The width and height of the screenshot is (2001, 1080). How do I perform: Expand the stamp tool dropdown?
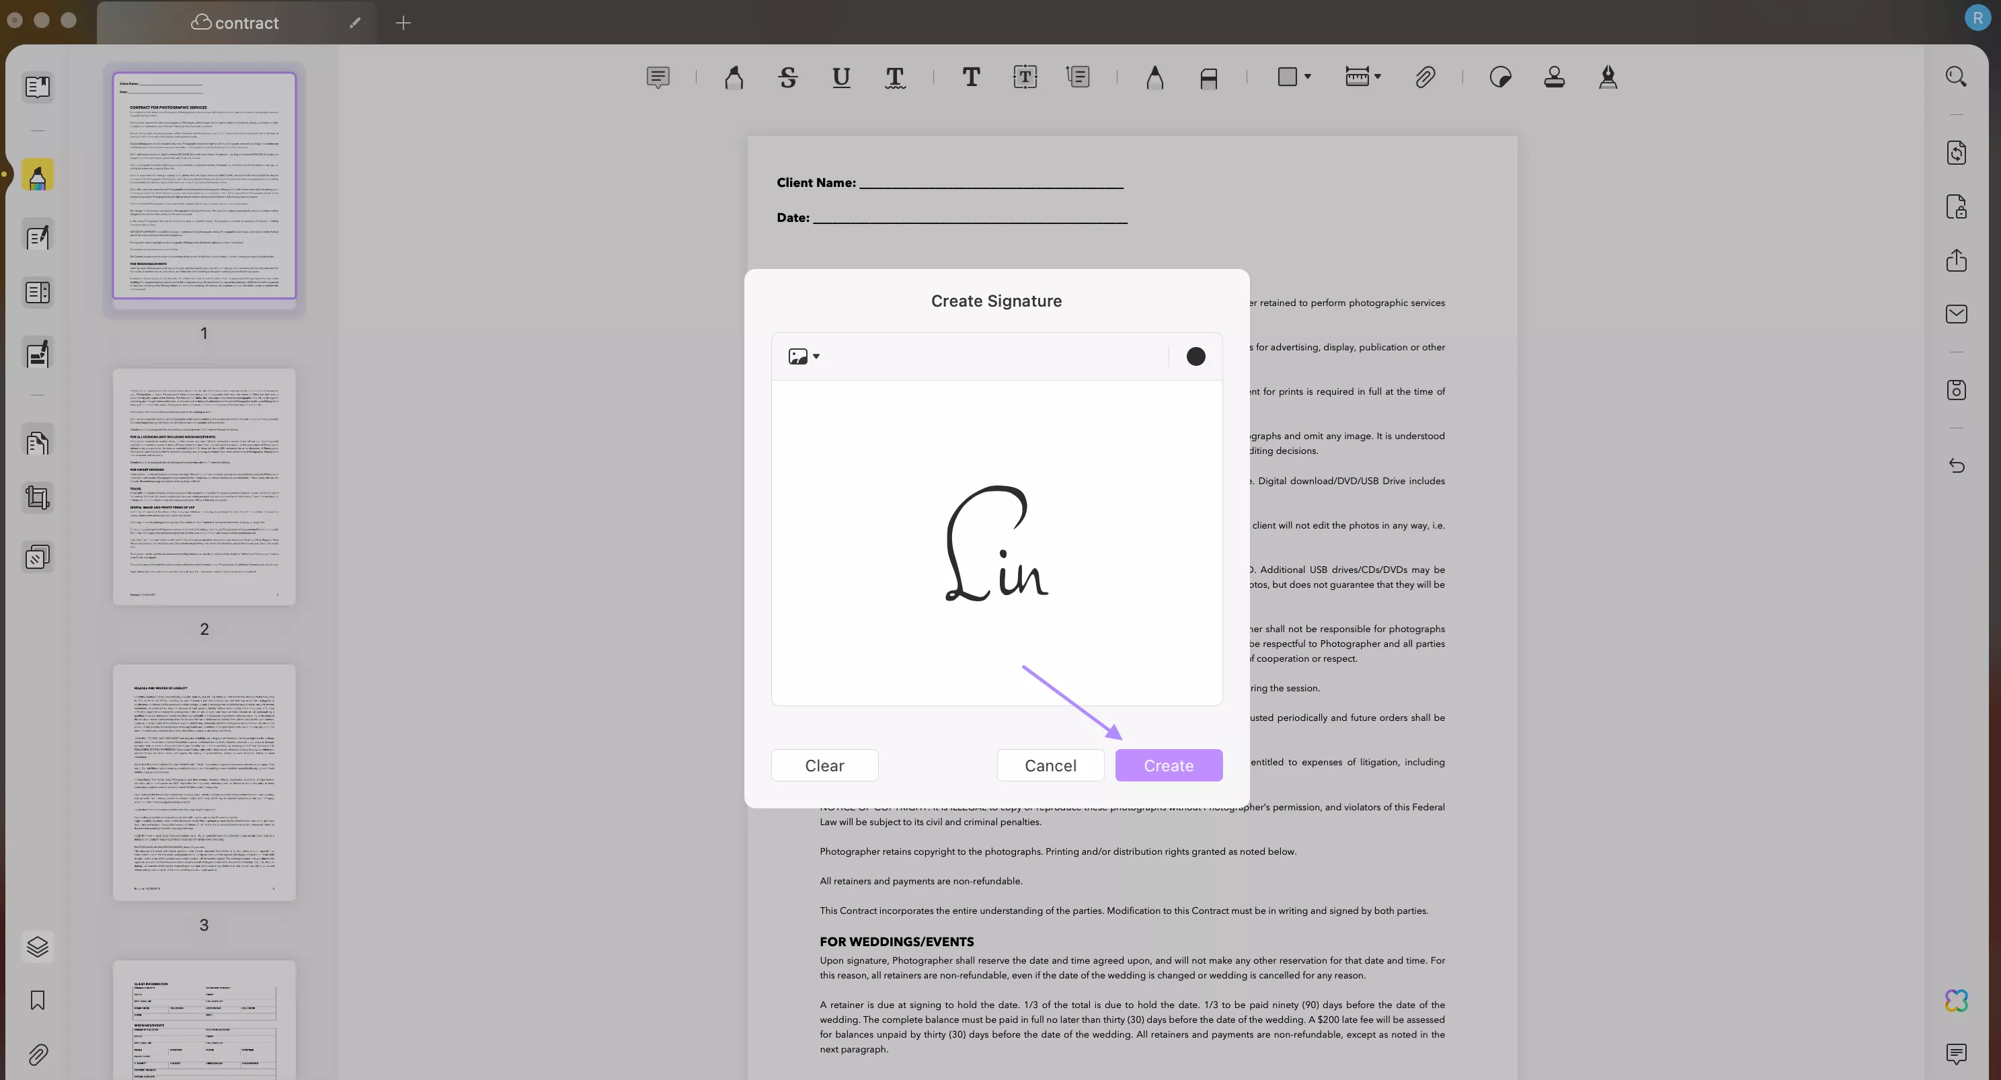(1553, 77)
